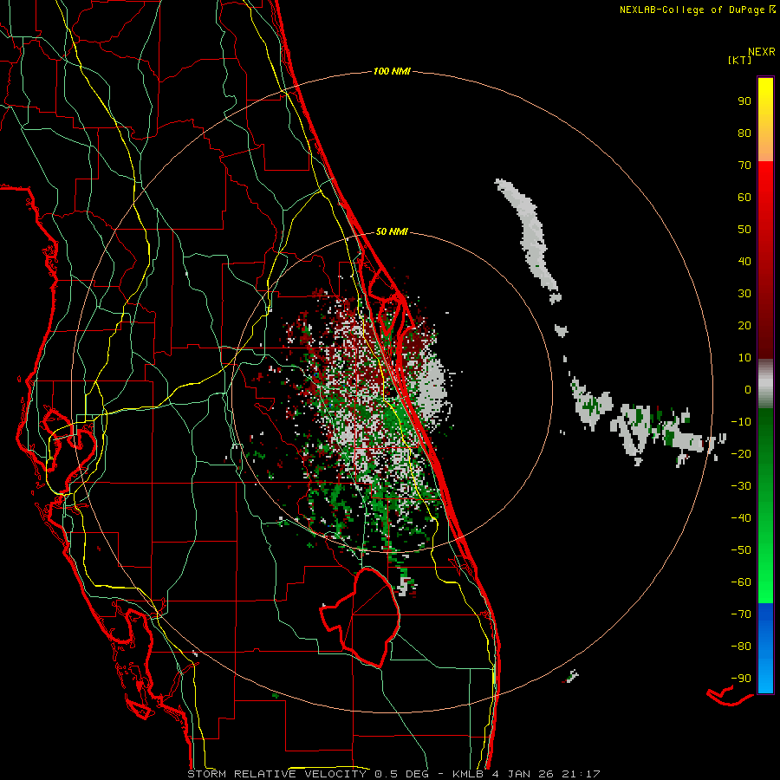Click the 60 value on velocity scale
Image resolution: width=780 pixels, height=780 pixels.
[744, 198]
